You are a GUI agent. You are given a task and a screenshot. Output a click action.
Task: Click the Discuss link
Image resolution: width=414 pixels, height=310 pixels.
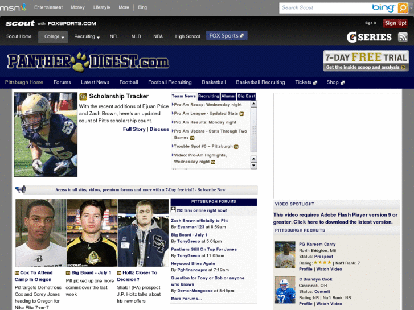tap(159, 129)
